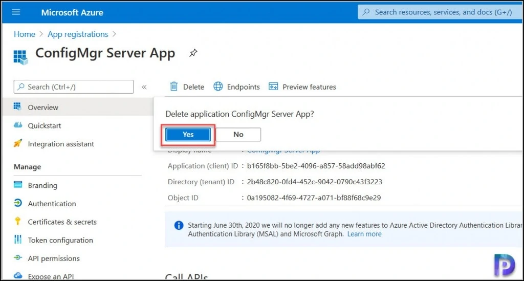Click the Application (client) ID label
Image resolution: width=524 pixels, height=281 pixels.
203,166
